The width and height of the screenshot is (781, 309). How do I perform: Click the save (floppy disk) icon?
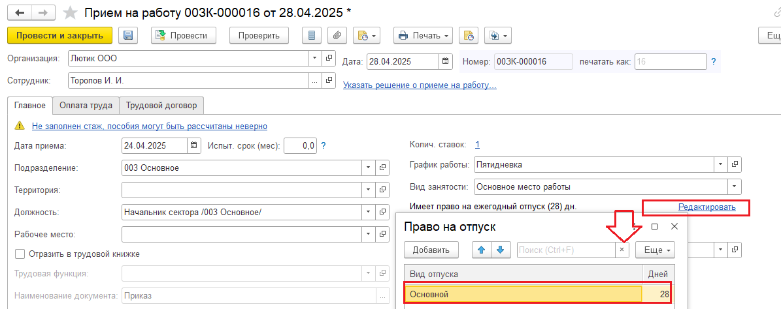[x=128, y=35]
